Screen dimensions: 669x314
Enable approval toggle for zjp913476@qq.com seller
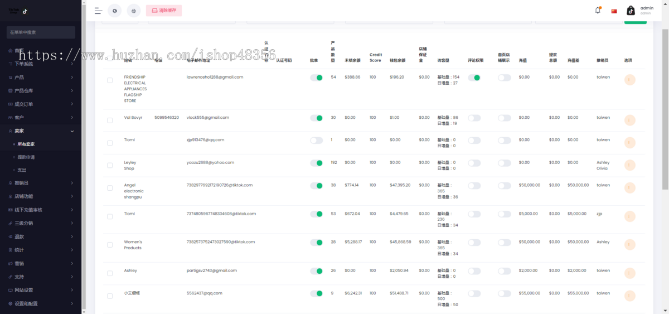pyautogui.click(x=316, y=141)
